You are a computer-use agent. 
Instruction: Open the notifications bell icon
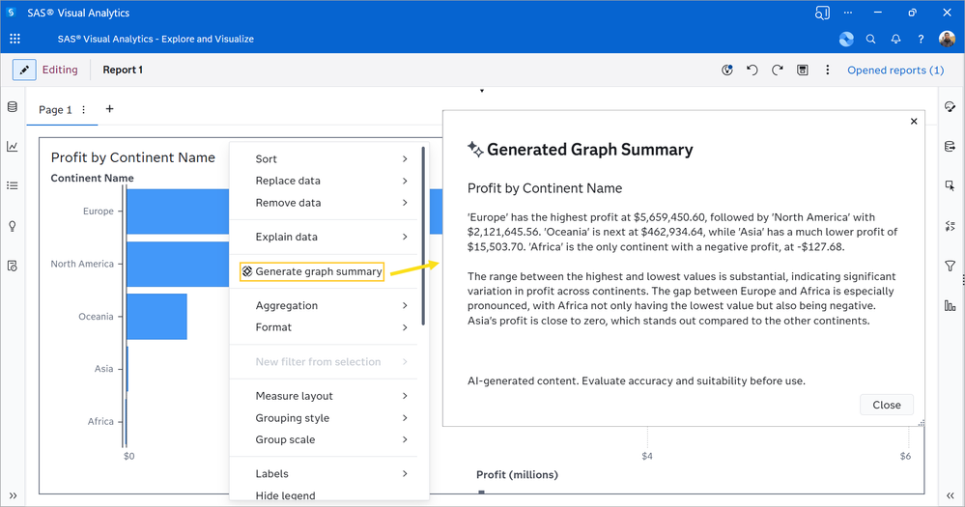[x=895, y=39]
